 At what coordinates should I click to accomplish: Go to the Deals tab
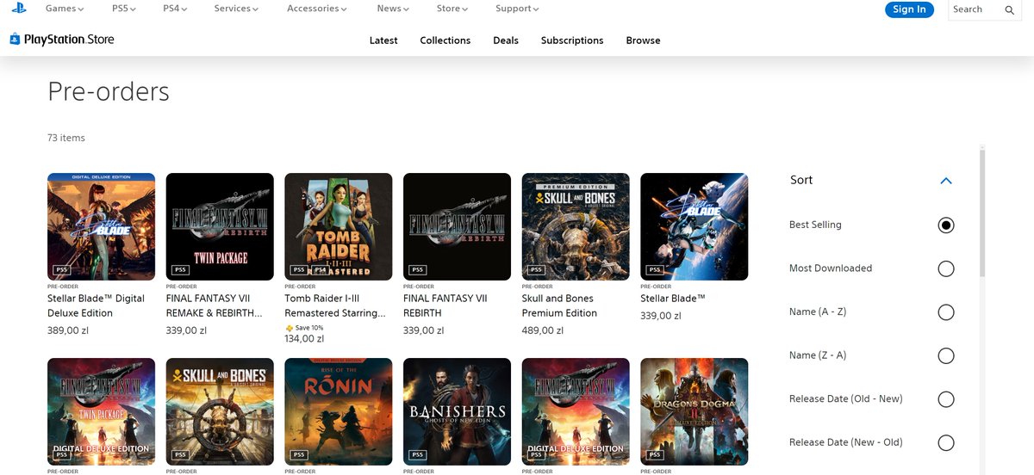506,40
